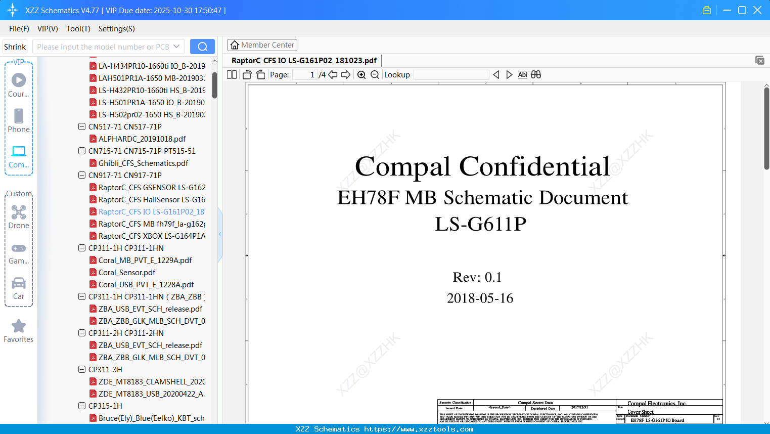Click the binoculars search icon
This screenshot has height=434, width=770.
click(x=536, y=74)
